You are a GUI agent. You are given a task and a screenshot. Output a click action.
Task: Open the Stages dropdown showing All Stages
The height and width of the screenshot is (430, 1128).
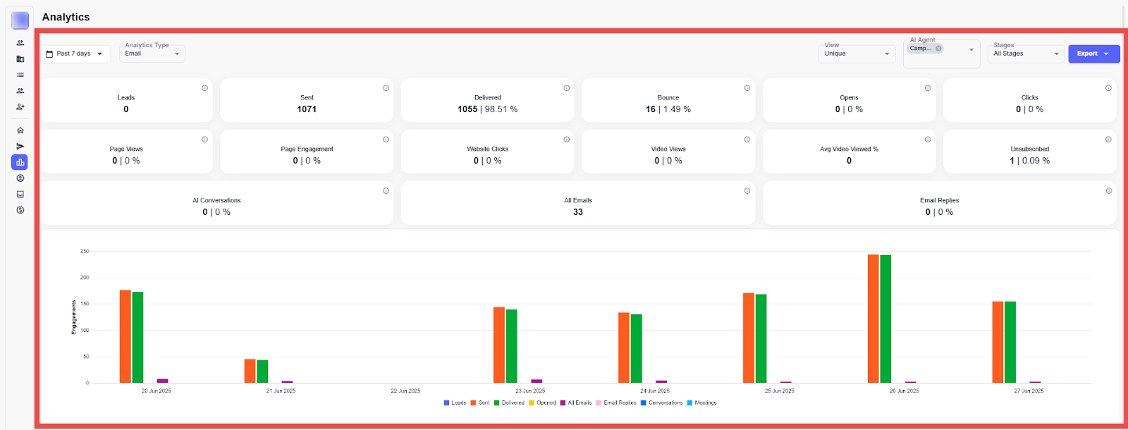(1025, 54)
